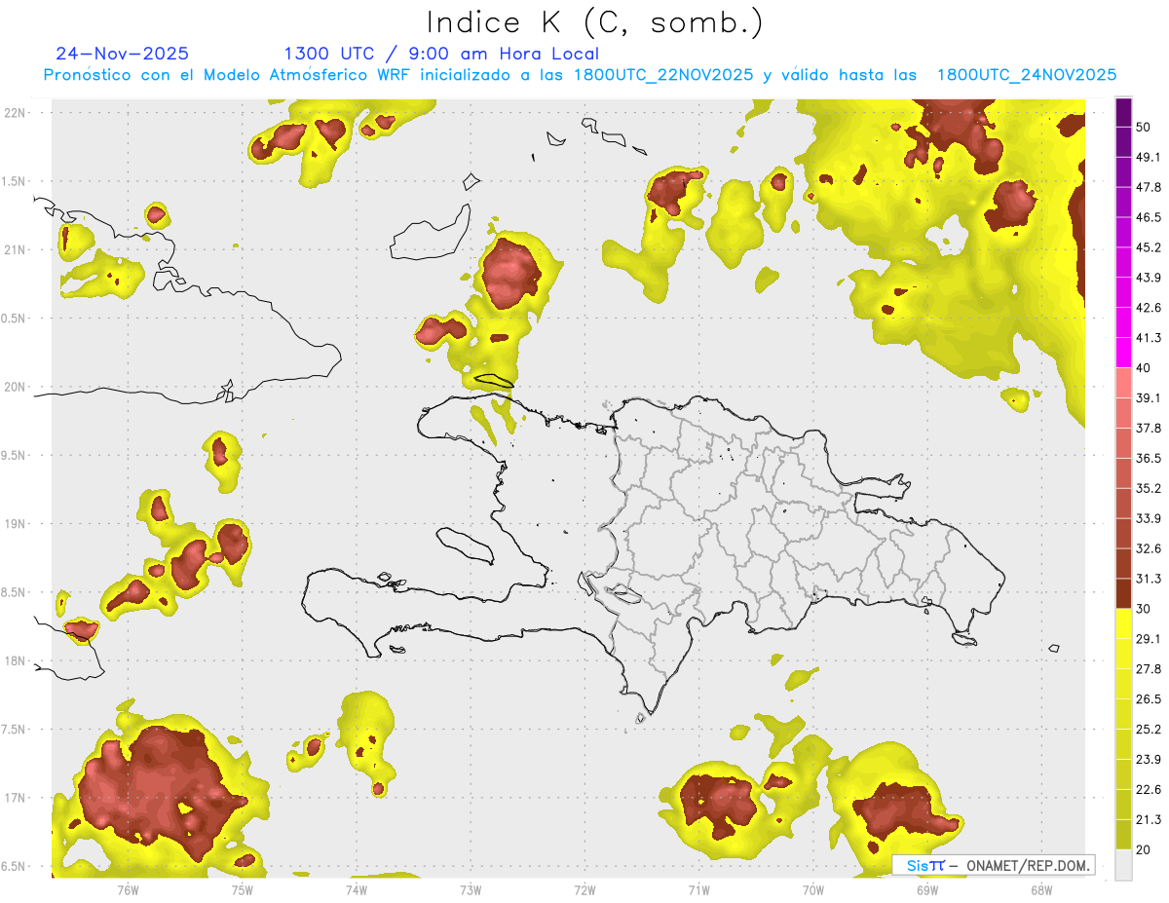Click legend value '40'
The width and height of the screenshot is (1169, 903).
pyautogui.click(x=1144, y=368)
